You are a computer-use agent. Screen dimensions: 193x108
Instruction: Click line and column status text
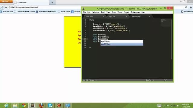(90, 80)
